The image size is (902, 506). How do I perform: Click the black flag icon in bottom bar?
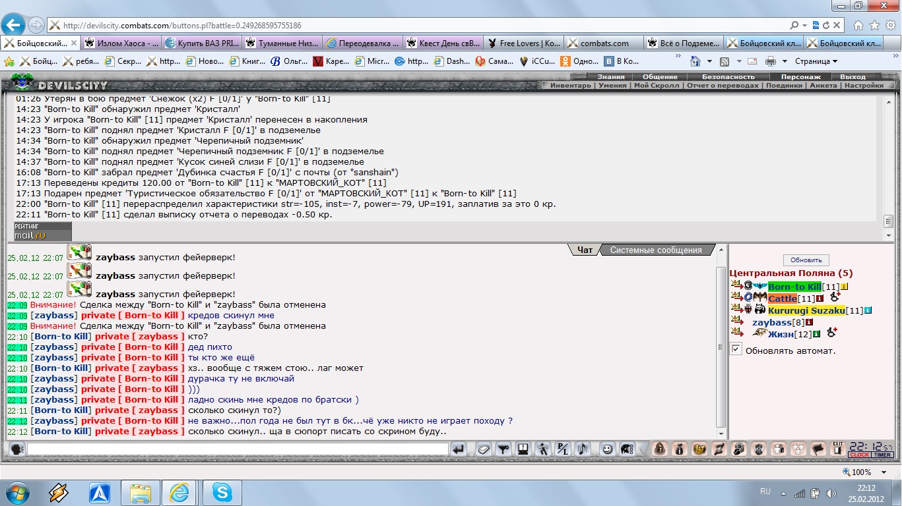(x=818, y=449)
